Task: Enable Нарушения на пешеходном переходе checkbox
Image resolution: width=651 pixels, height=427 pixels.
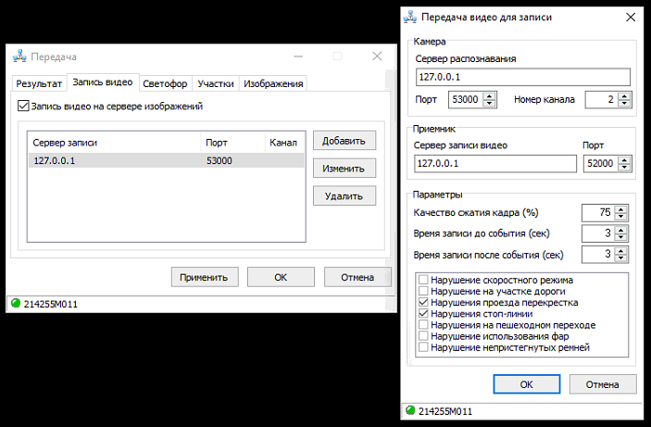Action: 424,325
